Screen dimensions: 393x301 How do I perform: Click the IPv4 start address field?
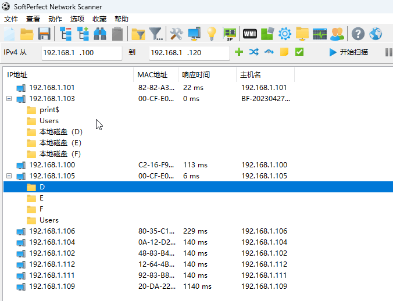tap(82, 52)
